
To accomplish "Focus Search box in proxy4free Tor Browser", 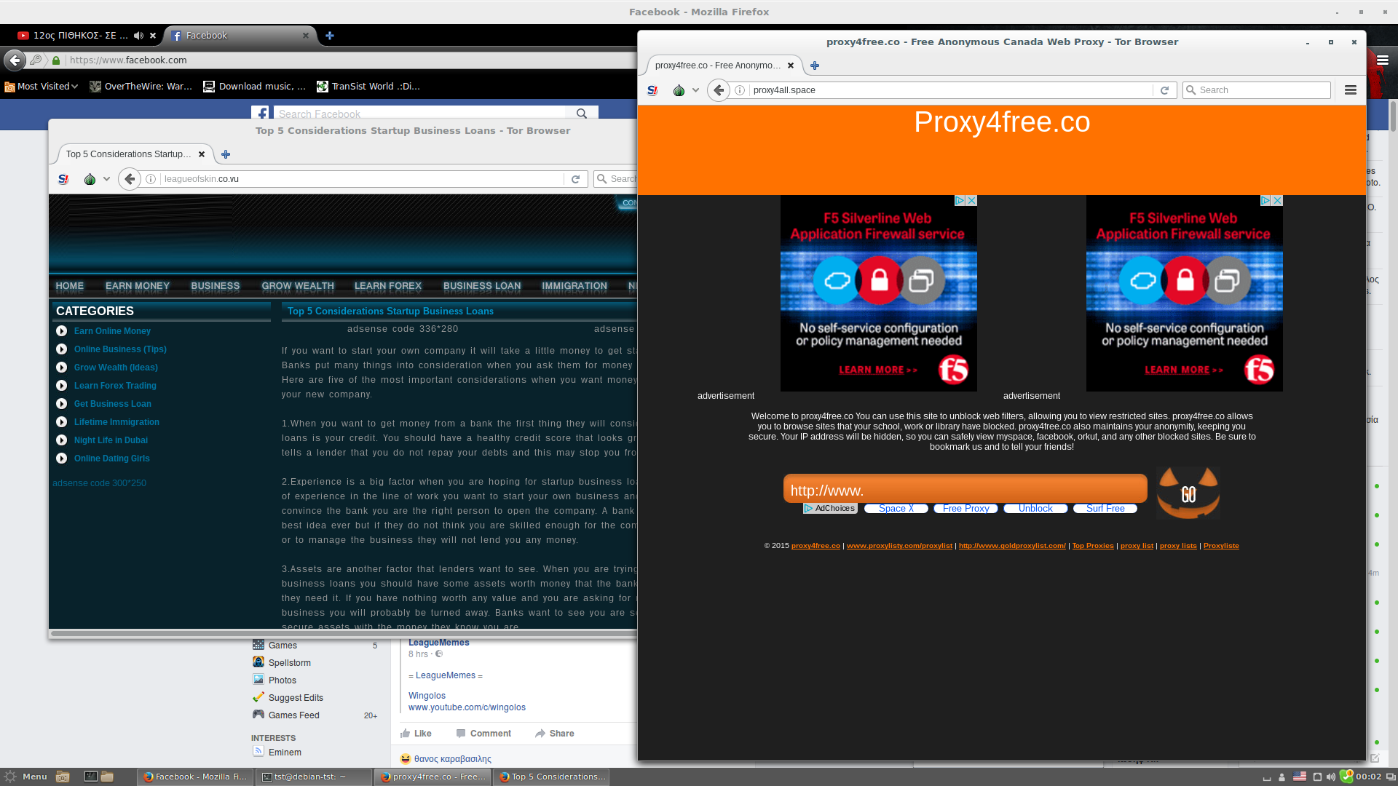I will coord(1257,90).
